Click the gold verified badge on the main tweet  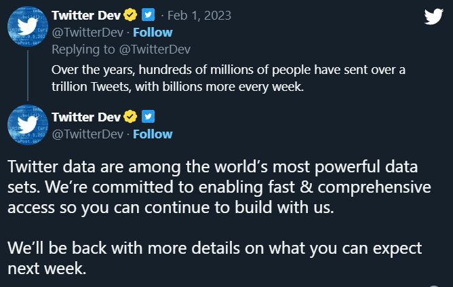(130, 117)
